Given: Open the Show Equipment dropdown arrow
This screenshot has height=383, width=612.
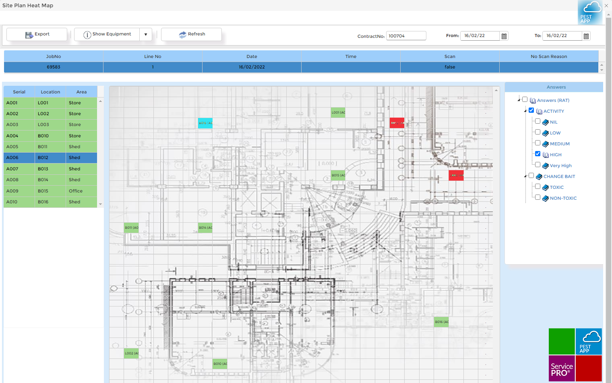Looking at the screenshot, I should pos(146,35).
